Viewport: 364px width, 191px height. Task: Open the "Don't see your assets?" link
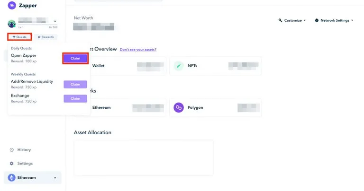138,50
